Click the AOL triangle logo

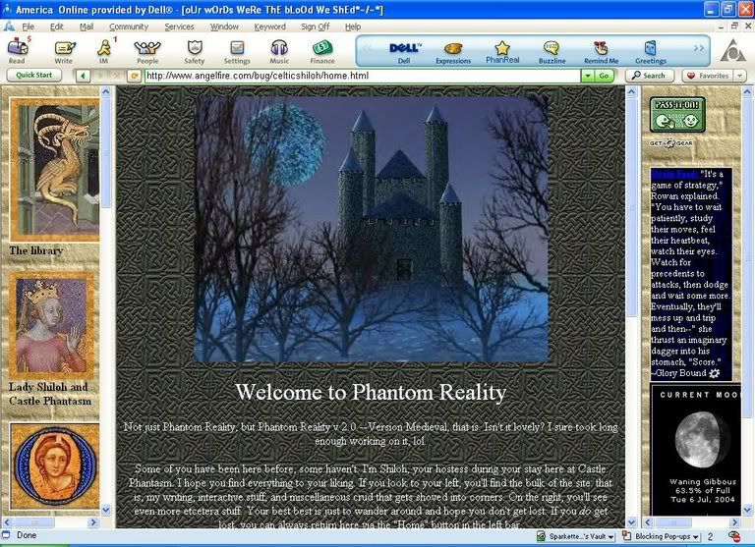732,50
